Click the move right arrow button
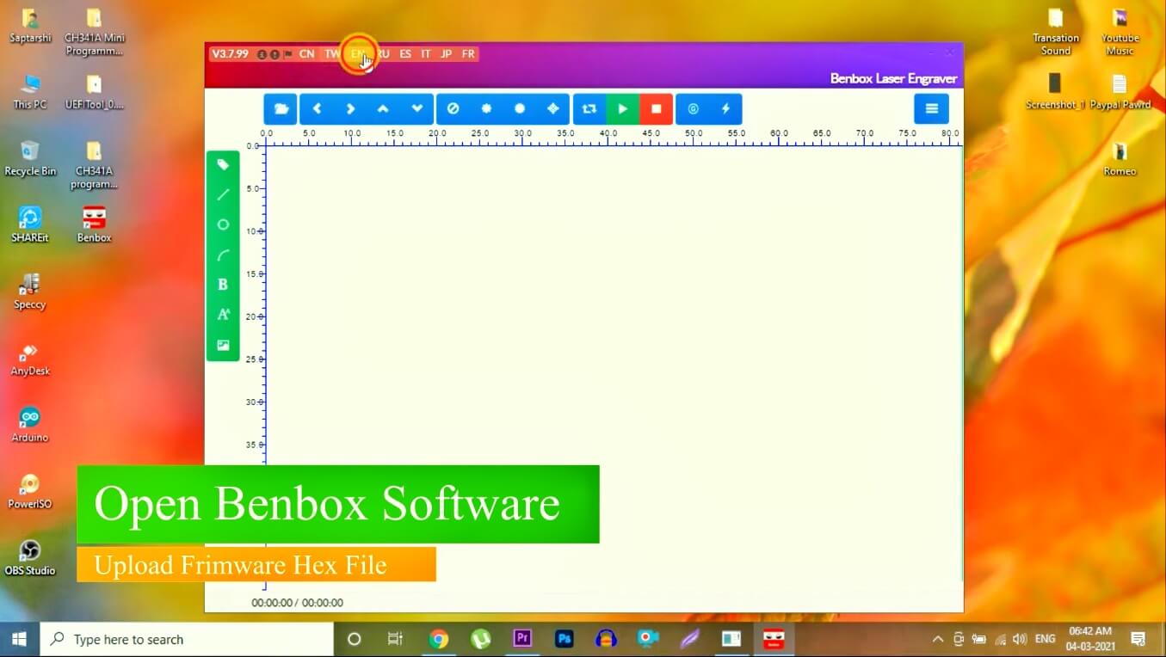1166x657 pixels. tap(350, 109)
